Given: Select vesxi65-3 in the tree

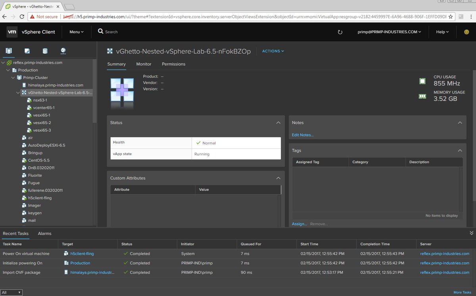Looking at the screenshot, I should (x=42, y=130).
